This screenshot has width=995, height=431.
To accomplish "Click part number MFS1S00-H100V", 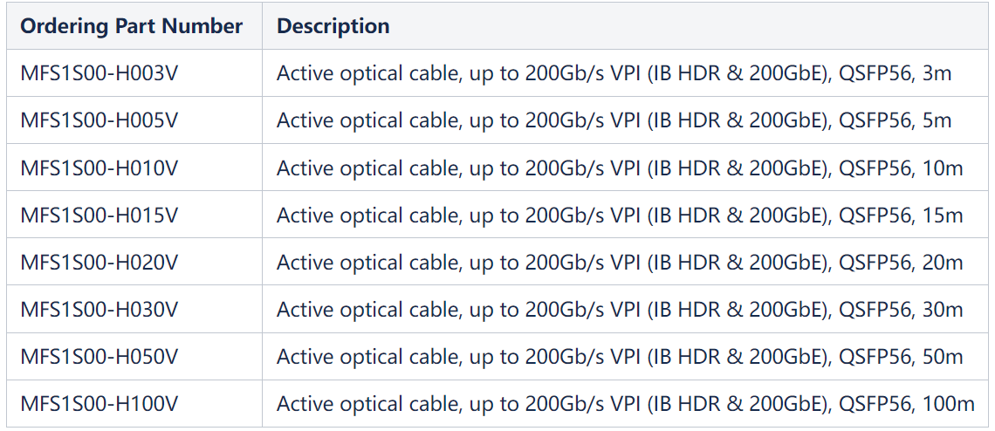I will point(99,403).
